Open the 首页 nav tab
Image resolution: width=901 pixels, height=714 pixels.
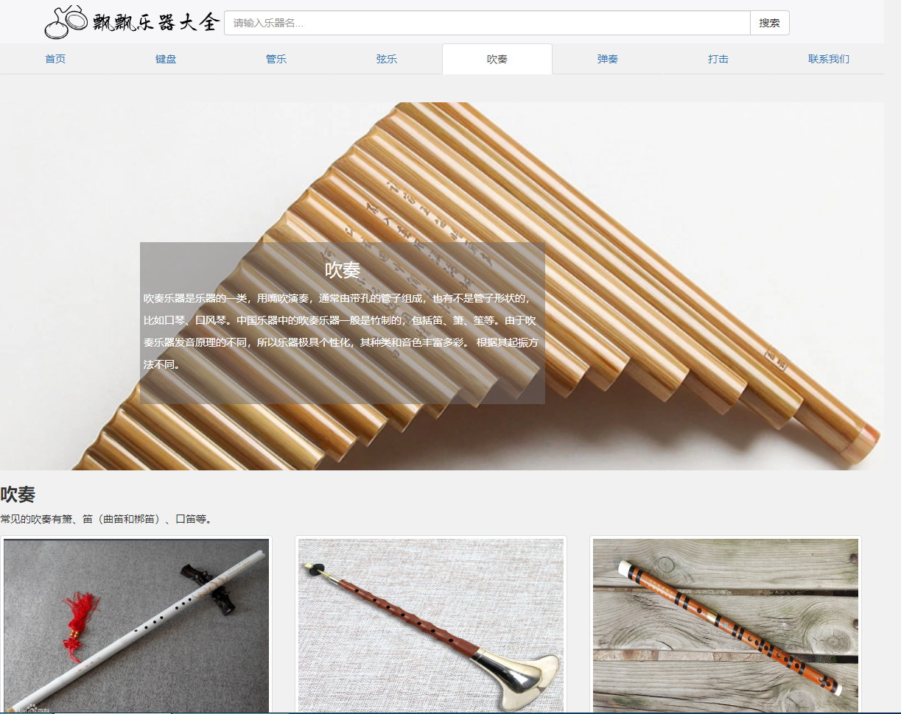(x=55, y=59)
